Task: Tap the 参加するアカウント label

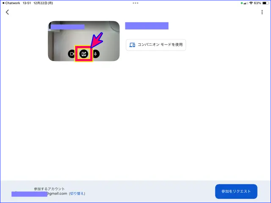Action: click(49, 189)
